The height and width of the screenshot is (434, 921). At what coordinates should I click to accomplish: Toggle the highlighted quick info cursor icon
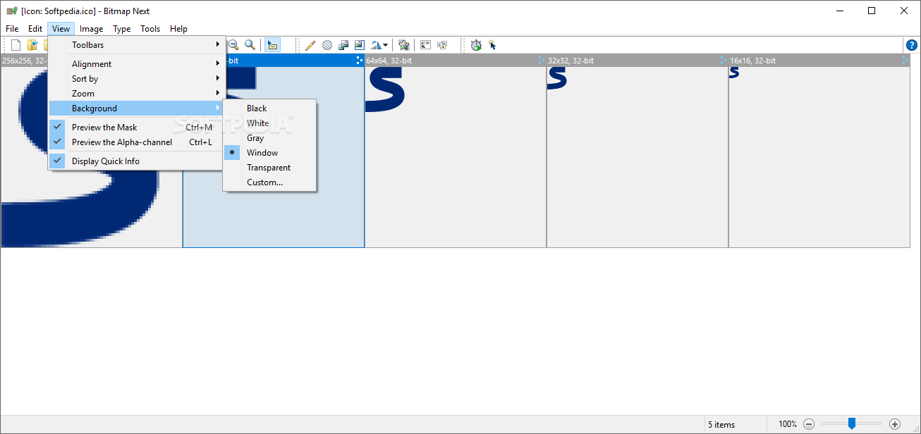(272, 45)
